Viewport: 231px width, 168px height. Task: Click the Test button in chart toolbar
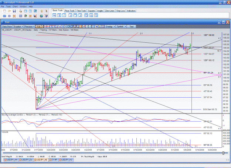(132, 27)
